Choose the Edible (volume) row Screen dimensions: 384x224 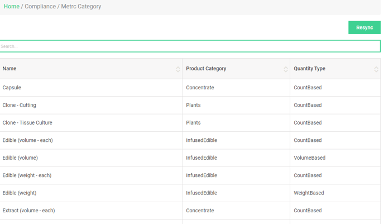(x=190, y=158)
